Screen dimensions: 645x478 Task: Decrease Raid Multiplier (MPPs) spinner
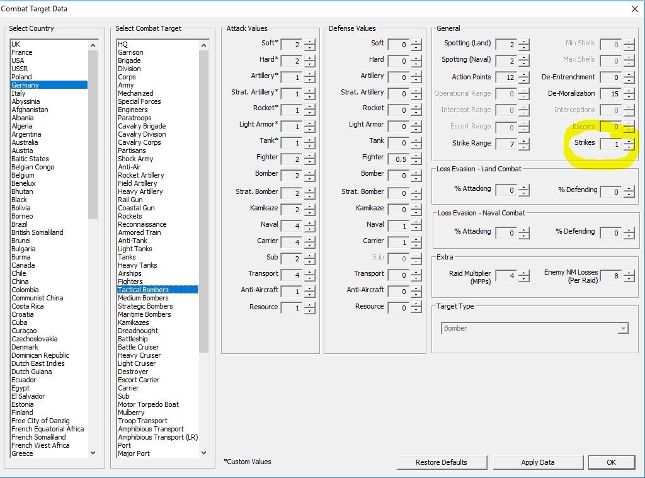click(523, 278)
